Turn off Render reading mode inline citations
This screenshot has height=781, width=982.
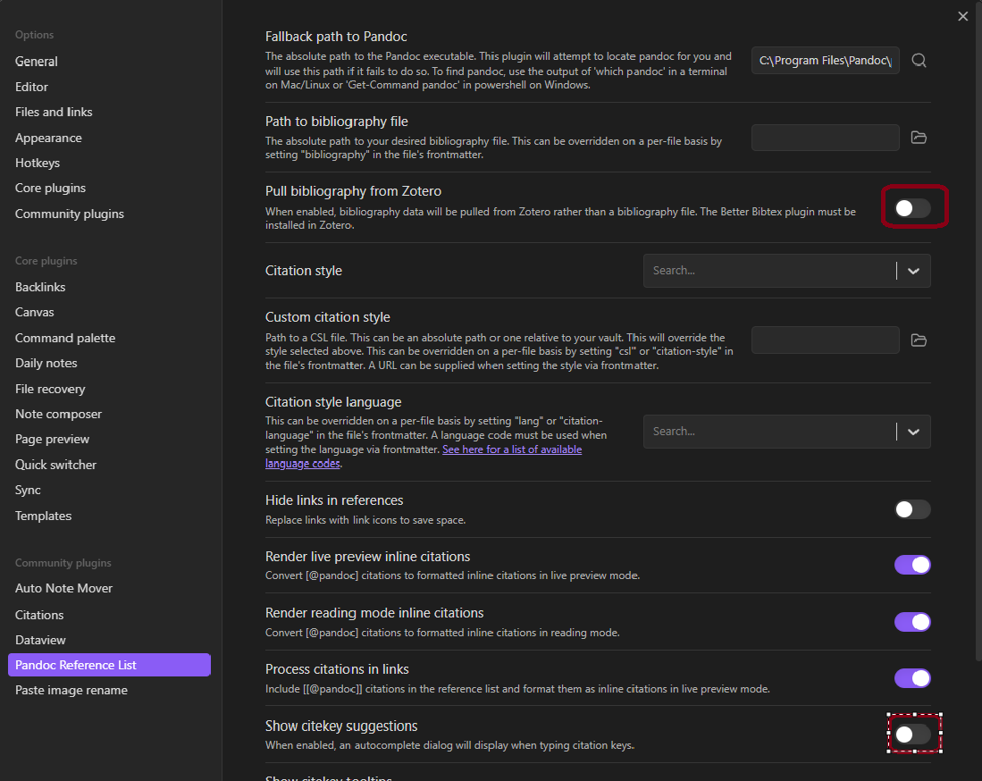click(x=912, y=622)
